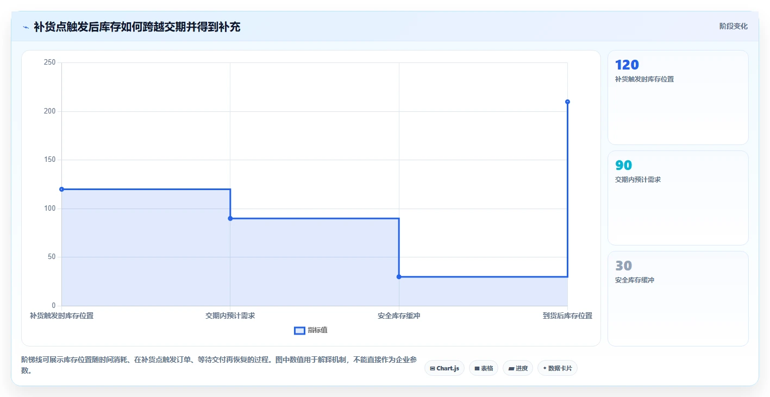Select the 进度 tag chip

click(x=518, y=368)
